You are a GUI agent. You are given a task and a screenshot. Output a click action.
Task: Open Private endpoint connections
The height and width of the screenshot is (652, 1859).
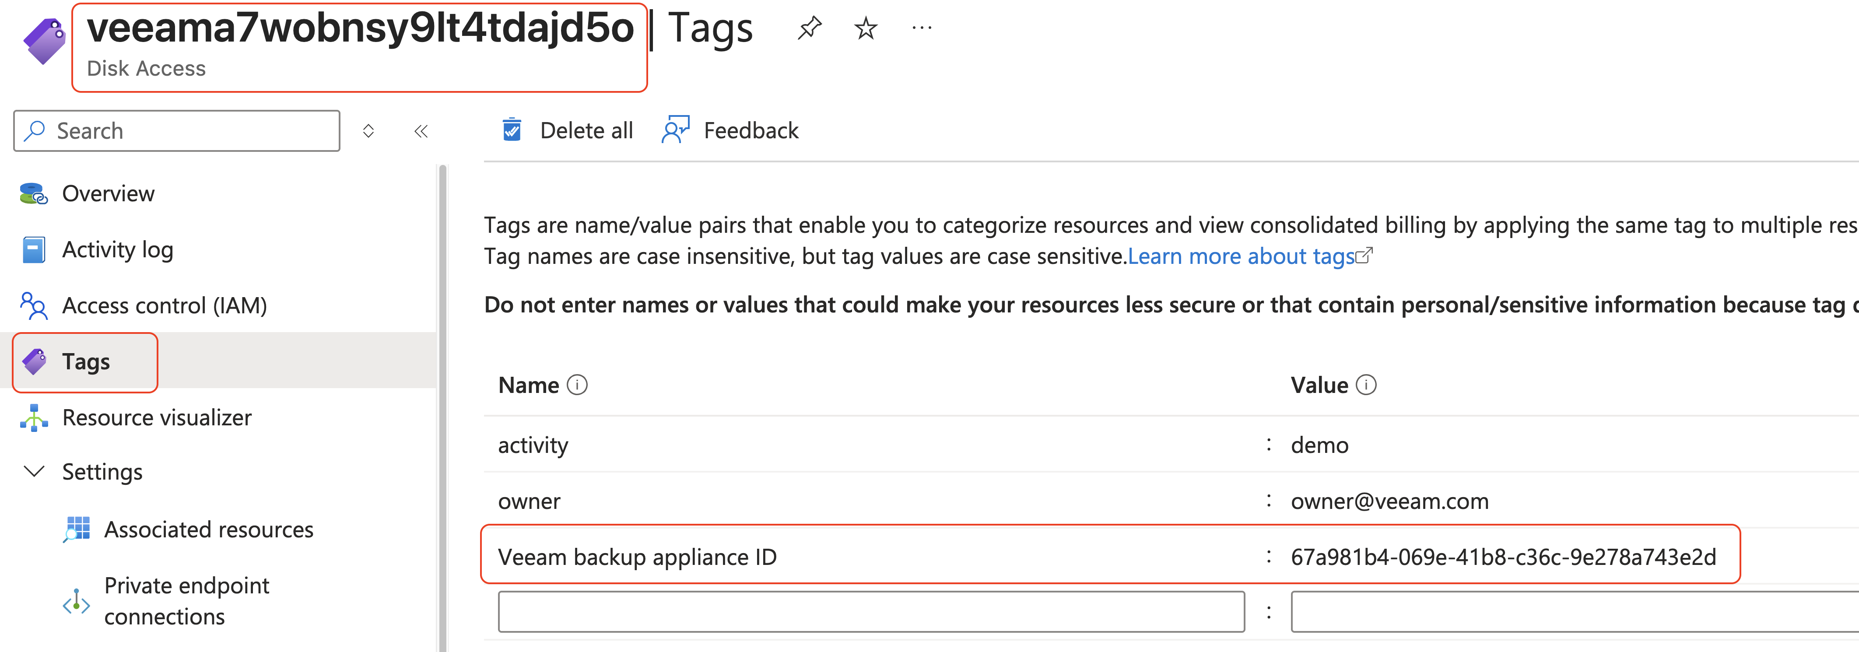point(186,601)
